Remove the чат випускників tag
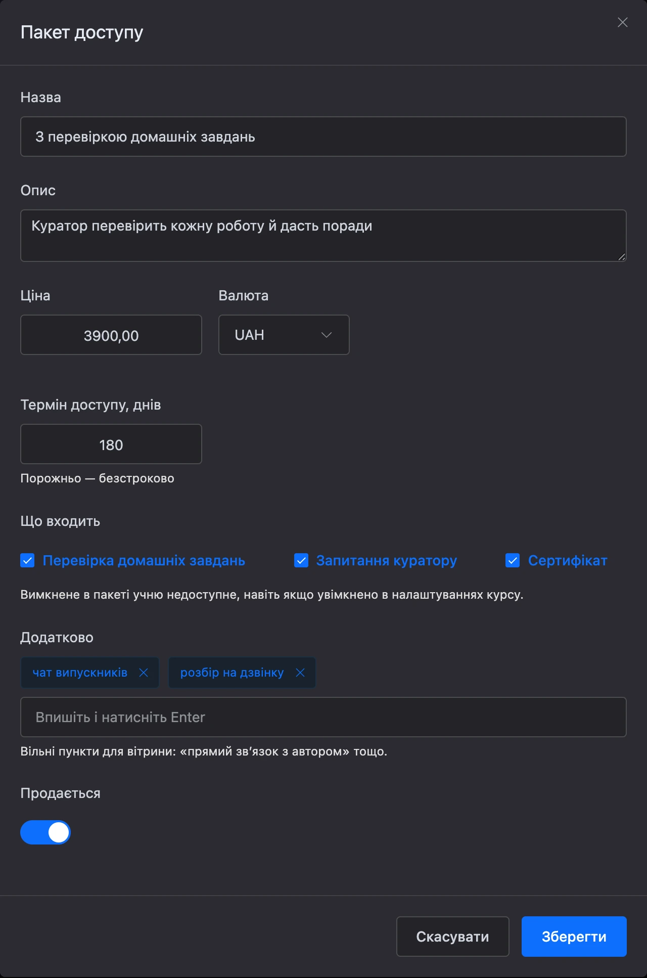Viewport: 647px width, 978px height. point(144,673)
